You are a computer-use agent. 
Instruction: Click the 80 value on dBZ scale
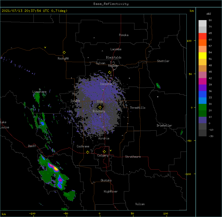click(210, 20)
